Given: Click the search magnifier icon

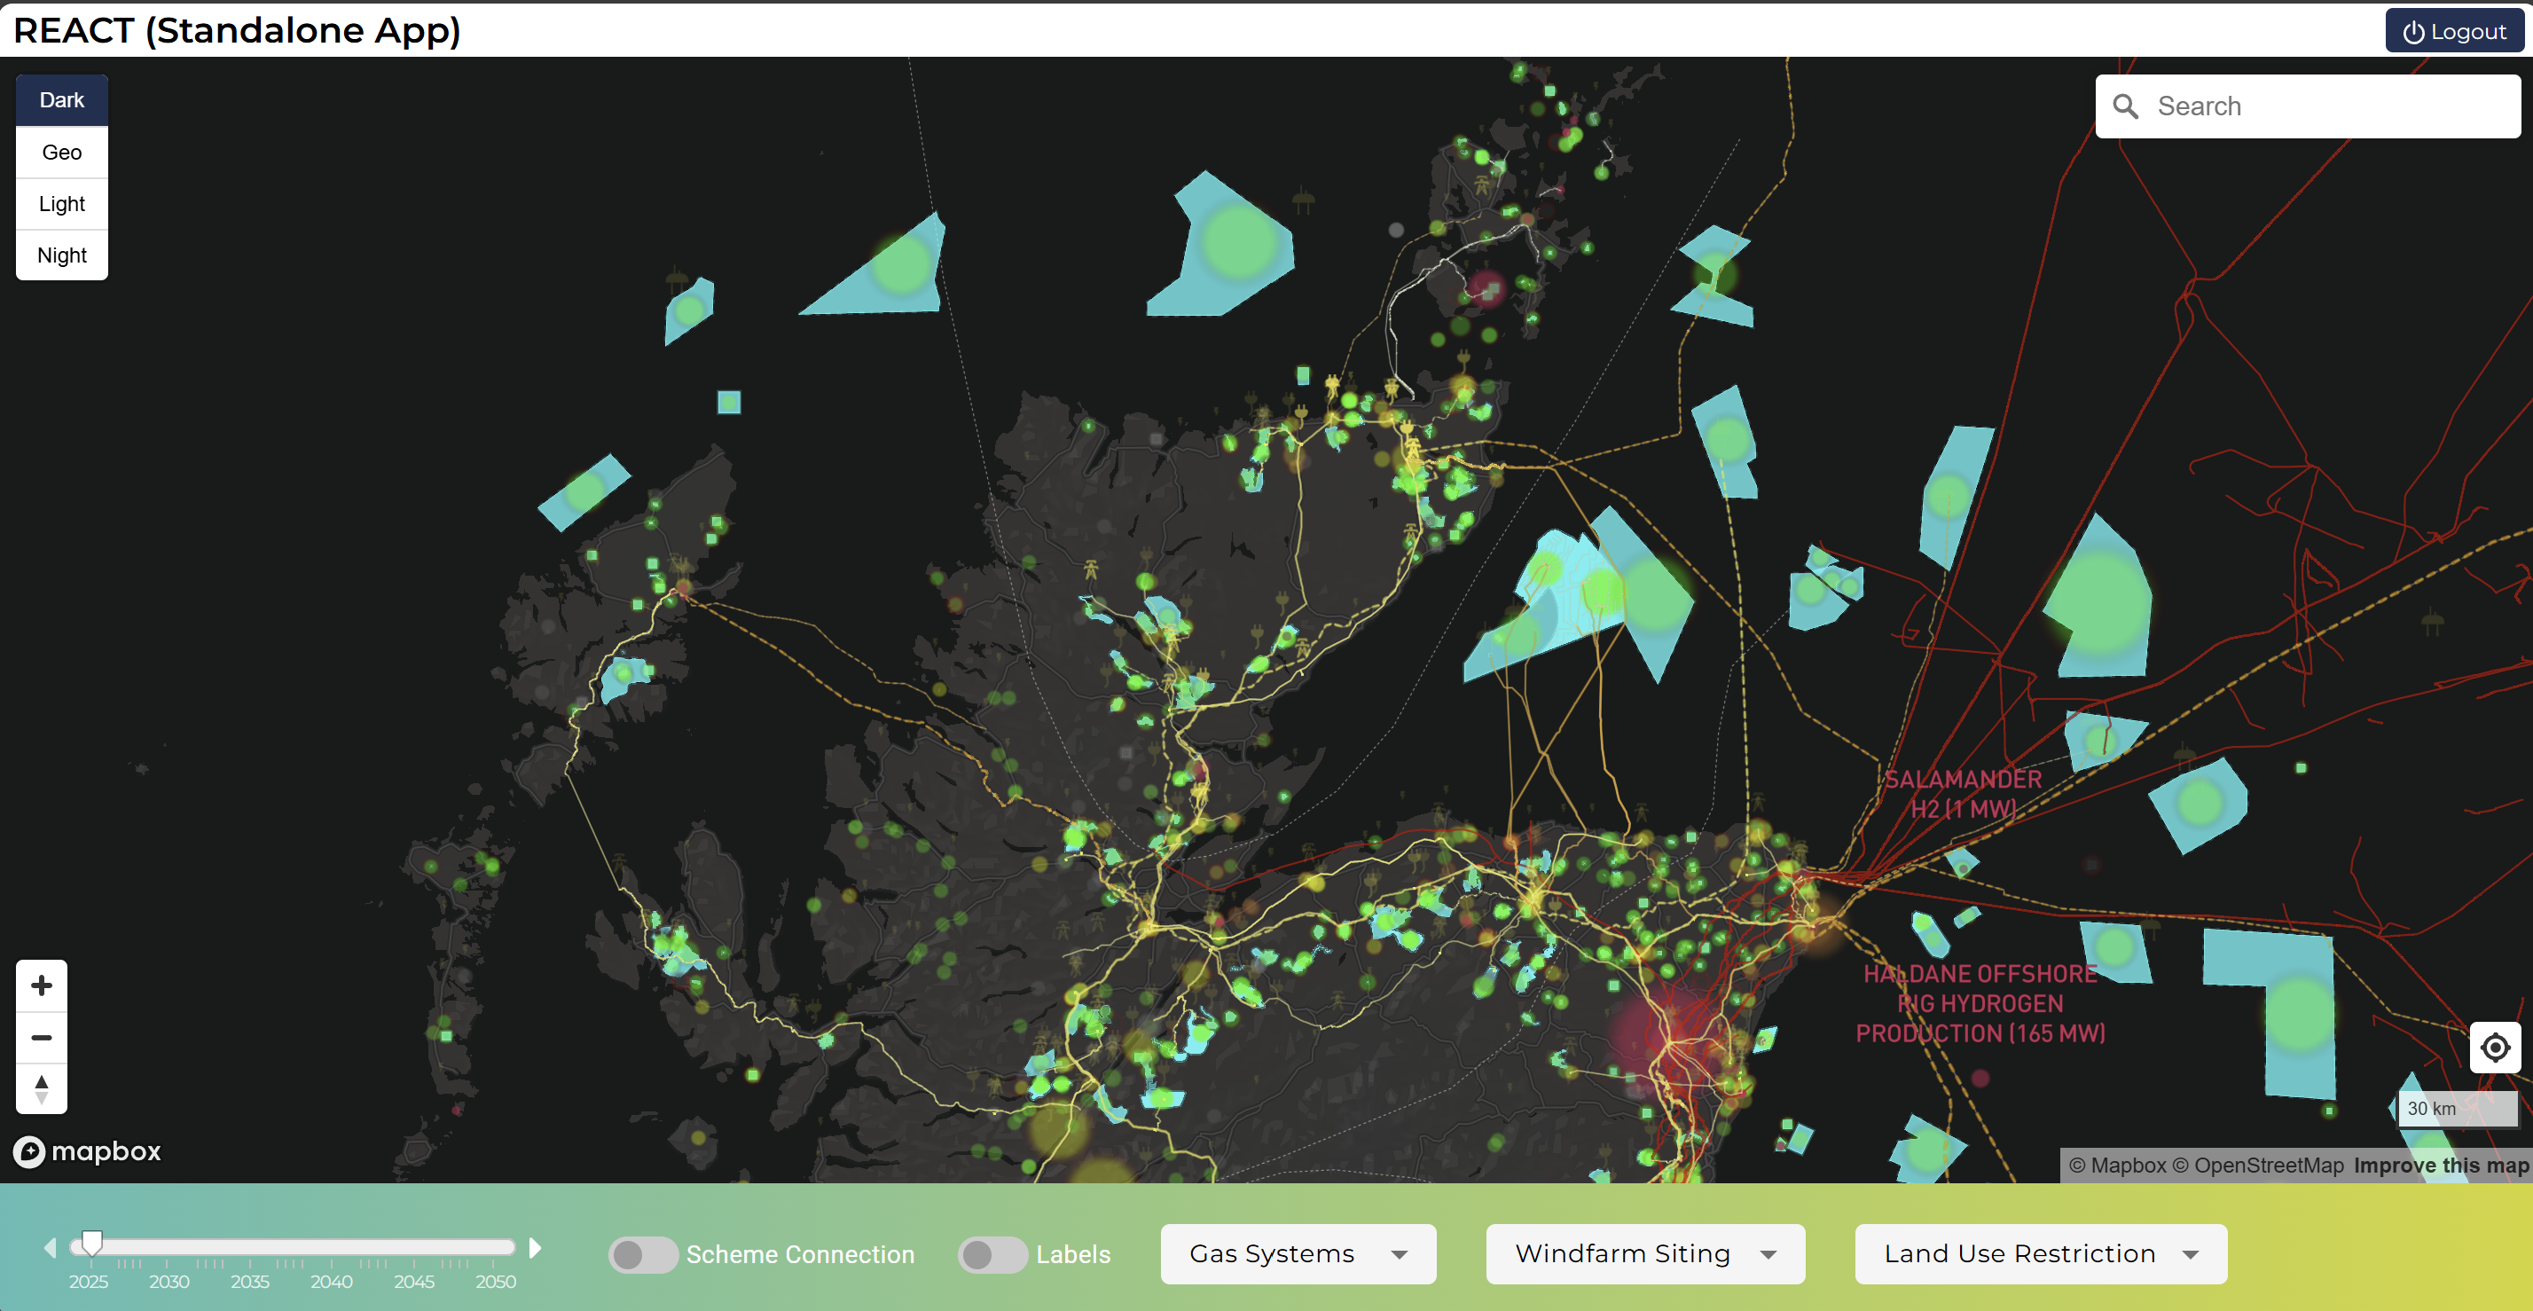Looking at the screenshot, I should pyautogui.click(x=2126, y=106).
